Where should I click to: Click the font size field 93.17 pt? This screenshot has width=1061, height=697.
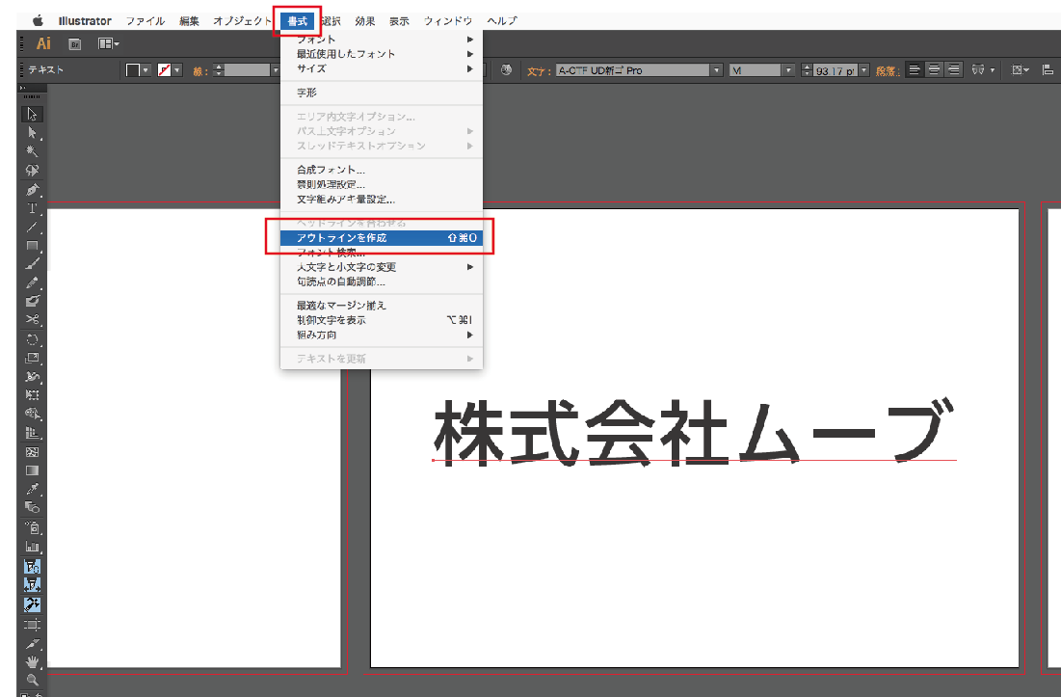835,70
